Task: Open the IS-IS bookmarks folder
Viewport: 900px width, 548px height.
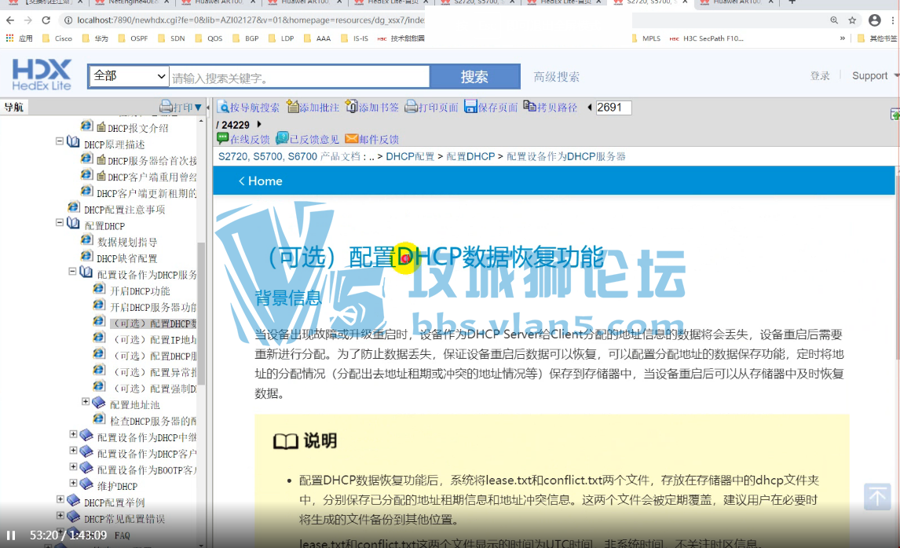Action: point(355,38)
